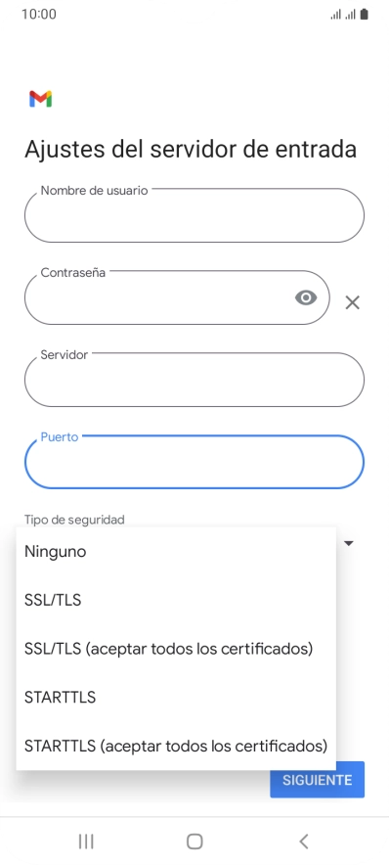This screenshot has height=865, width=389.
Task: Go back using the navigation arrow
Action: [303, 842]
